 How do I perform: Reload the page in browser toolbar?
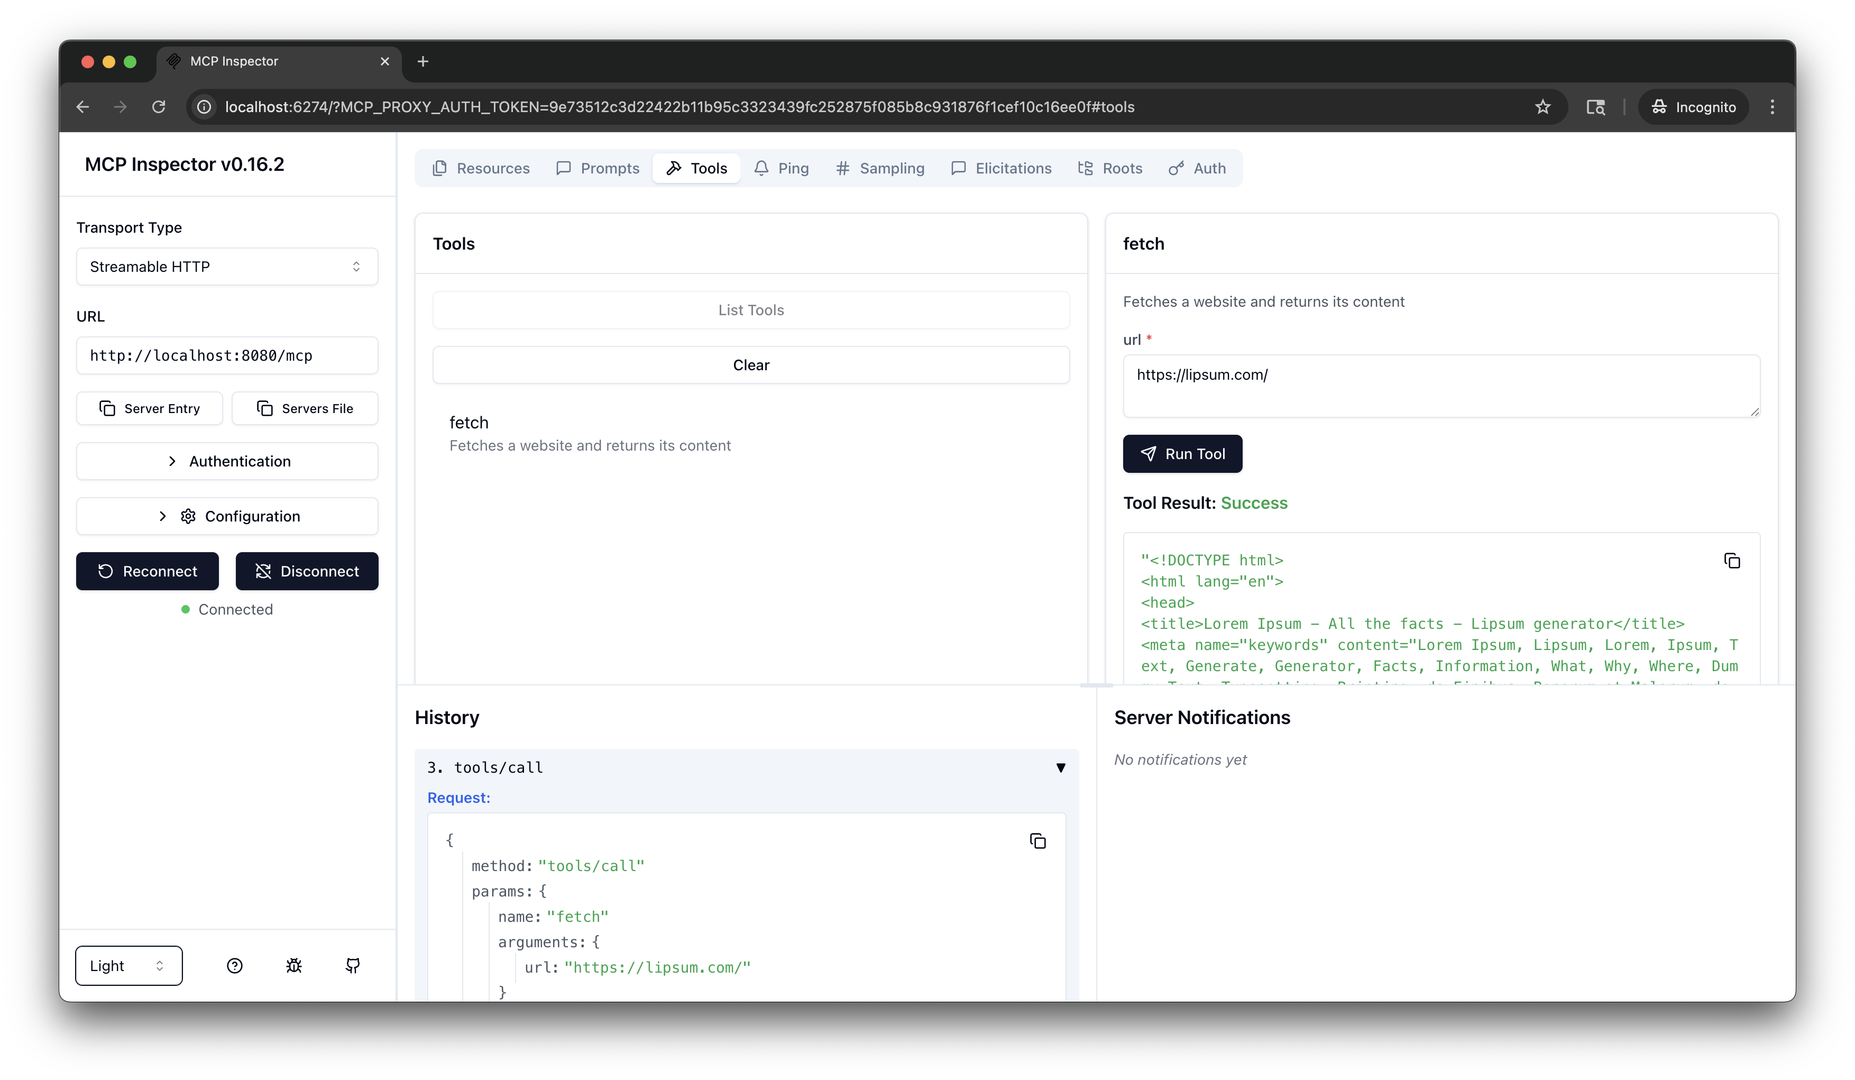tap(158, 107)
